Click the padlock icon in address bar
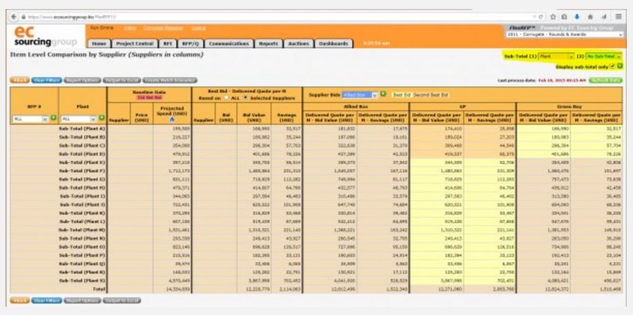The image size is (633, 315). pos(23,17)
